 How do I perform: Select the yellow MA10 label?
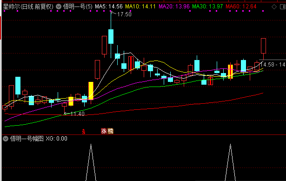pyautogui.click(x=140, y=7)
